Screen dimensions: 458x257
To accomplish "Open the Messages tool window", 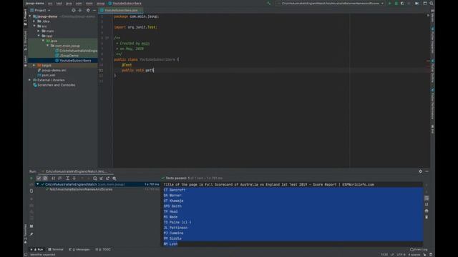I will (x=79, y=249).
